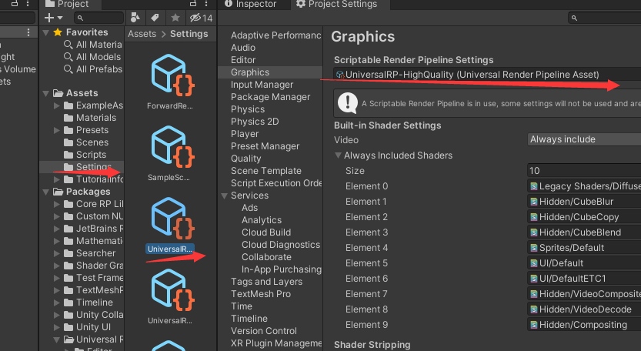Screen dimensions: 641x351
Task: Click the UI/DefaultETC1 shader field
Action: pyautogui.click(x=584, y=279)
